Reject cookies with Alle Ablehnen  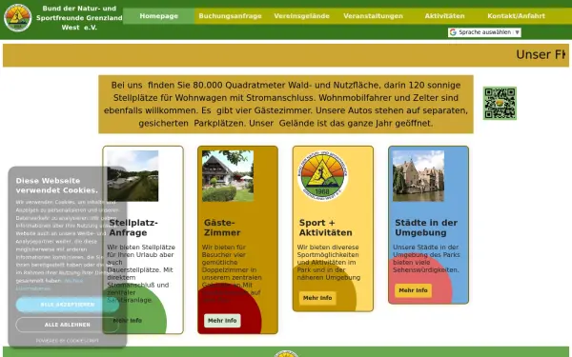(68, 325)
